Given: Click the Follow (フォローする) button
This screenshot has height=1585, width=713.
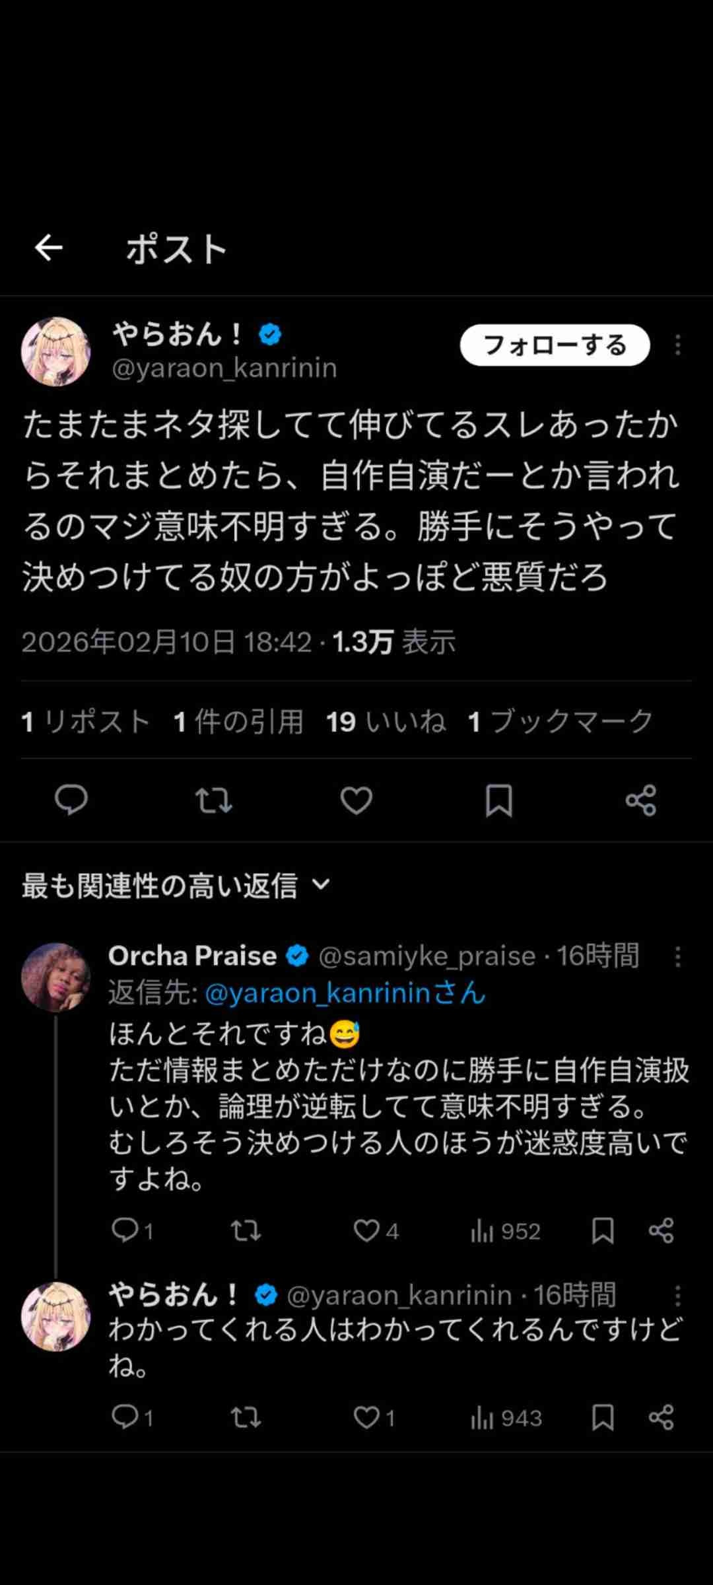Looking at the screenshot, I should [555, 345].
